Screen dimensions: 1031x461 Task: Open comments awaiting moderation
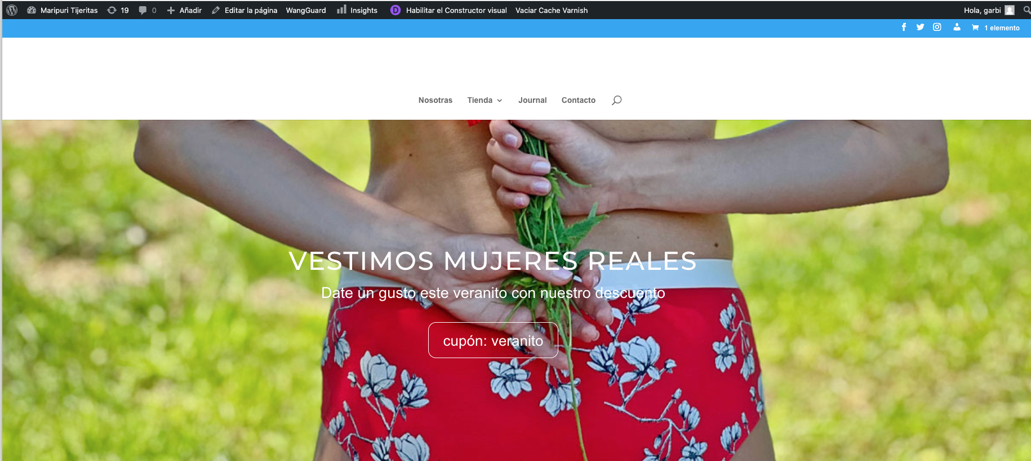click(148, 10)
